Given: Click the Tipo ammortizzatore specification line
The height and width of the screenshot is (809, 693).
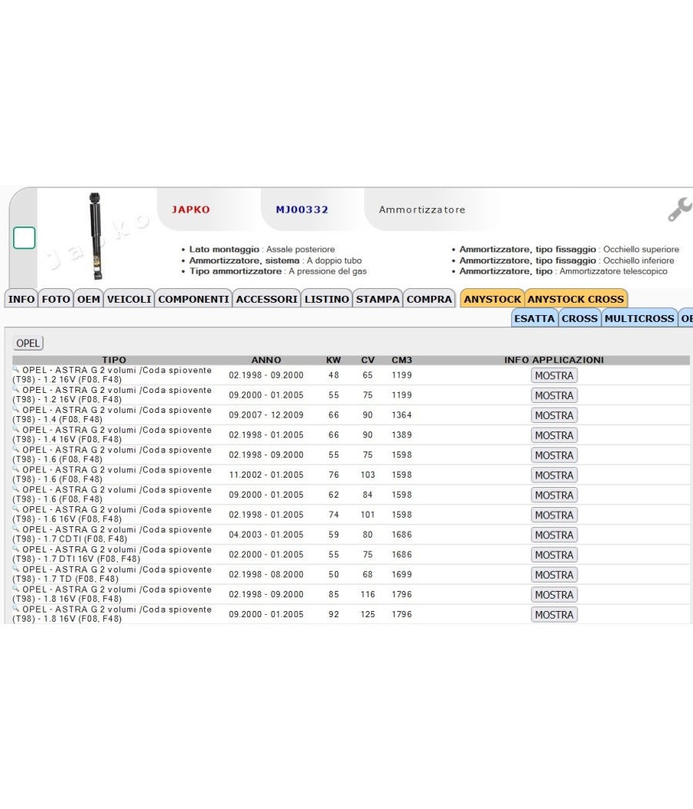Looking at the screenshot, I should click(x=278, y=271).
